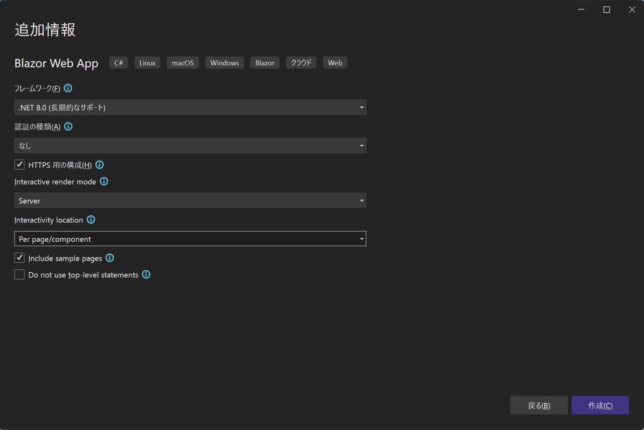The image size is (644, 430).
Task: Click the info icon beside 認証の種類
Action: tap(68, 126)
